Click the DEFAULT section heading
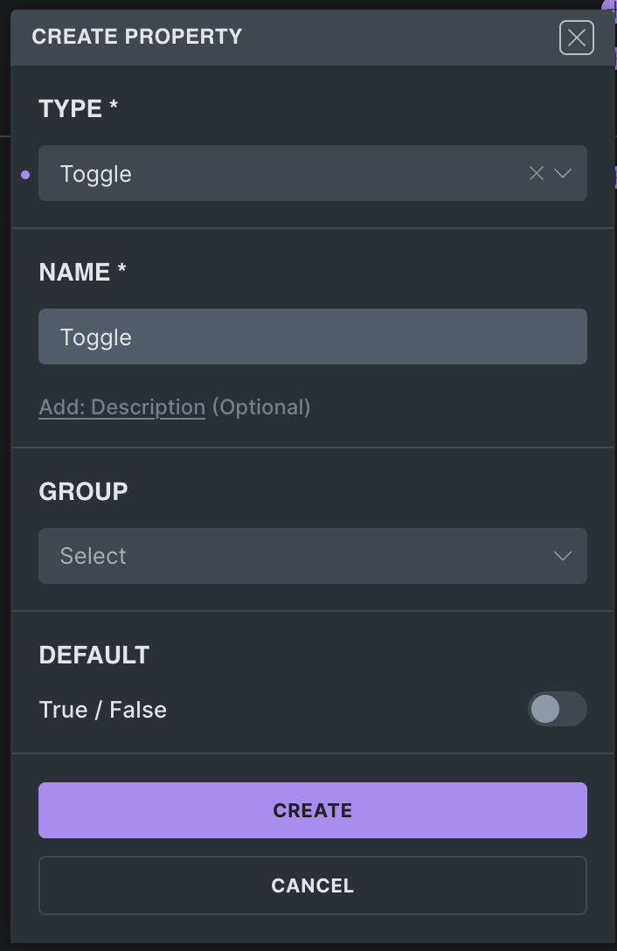617x951 pixels. point(94,655)
